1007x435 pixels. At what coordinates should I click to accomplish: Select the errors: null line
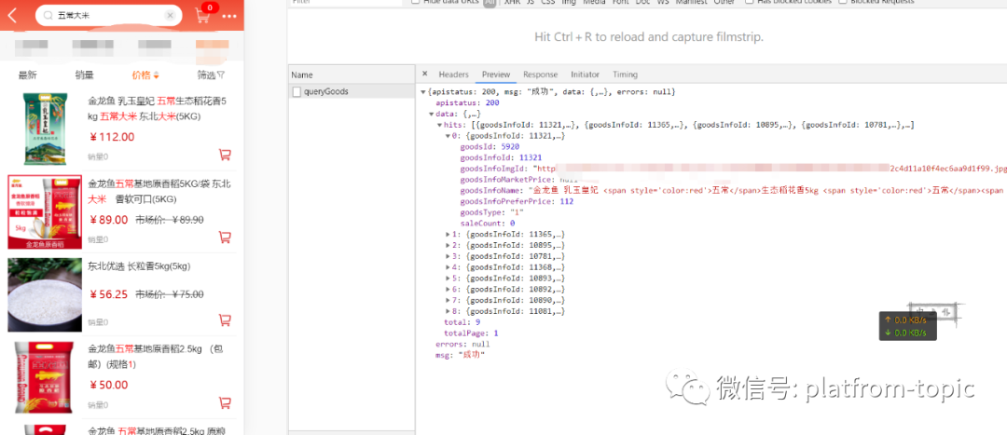coord(462,344)
